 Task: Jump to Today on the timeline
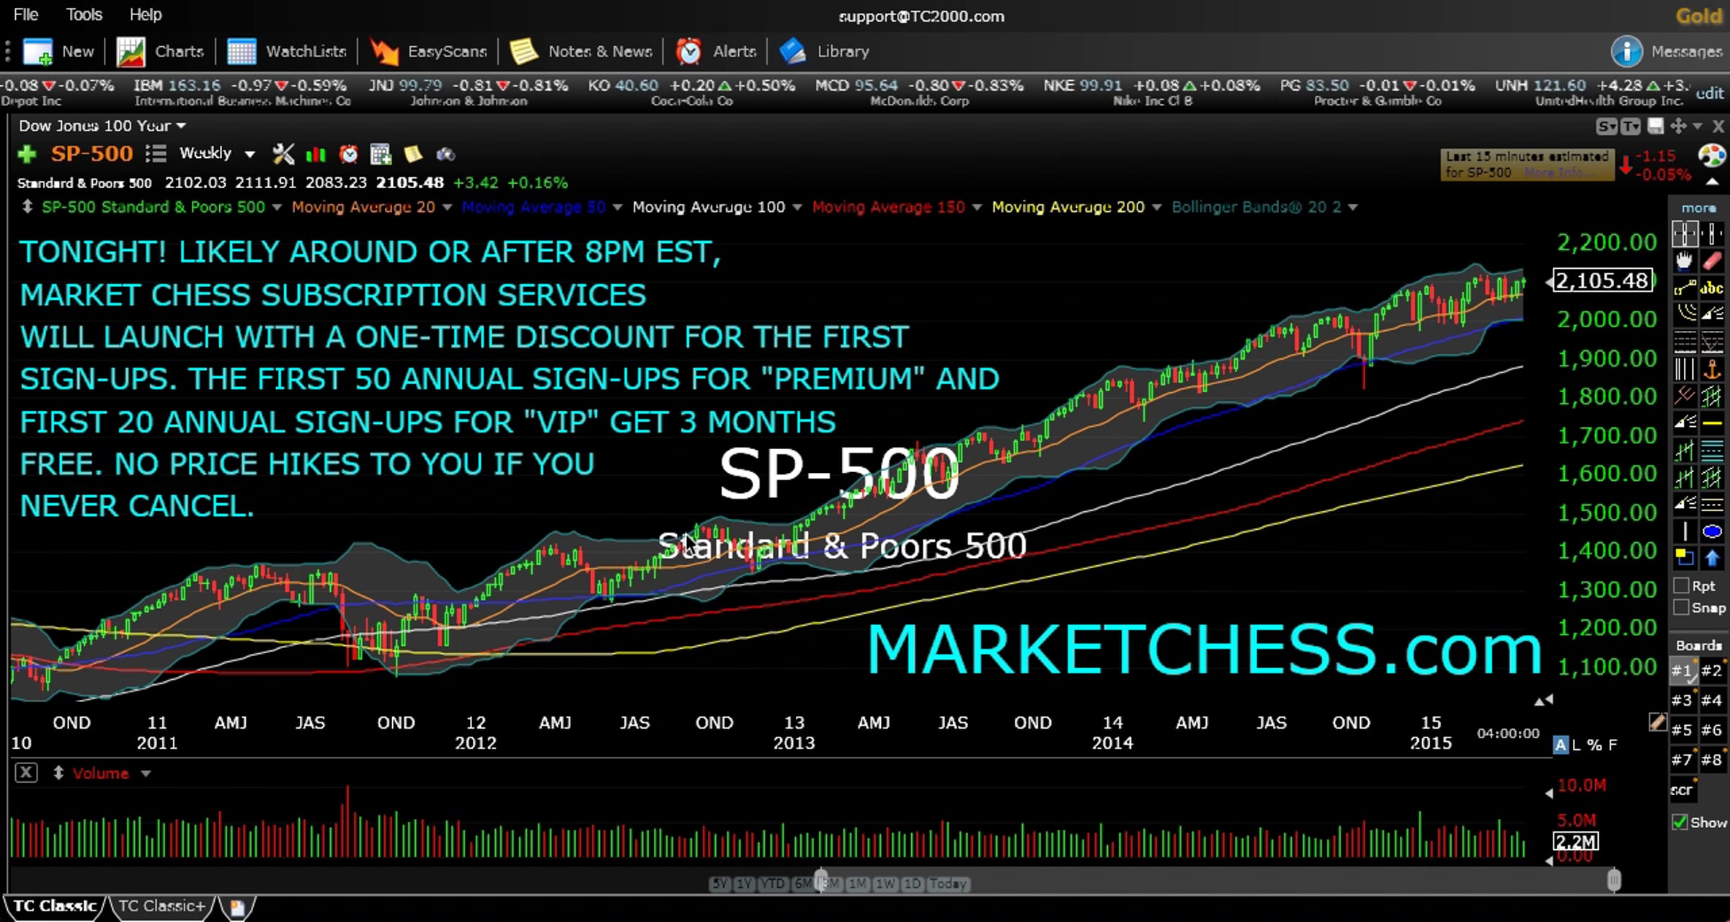point(949,884)
